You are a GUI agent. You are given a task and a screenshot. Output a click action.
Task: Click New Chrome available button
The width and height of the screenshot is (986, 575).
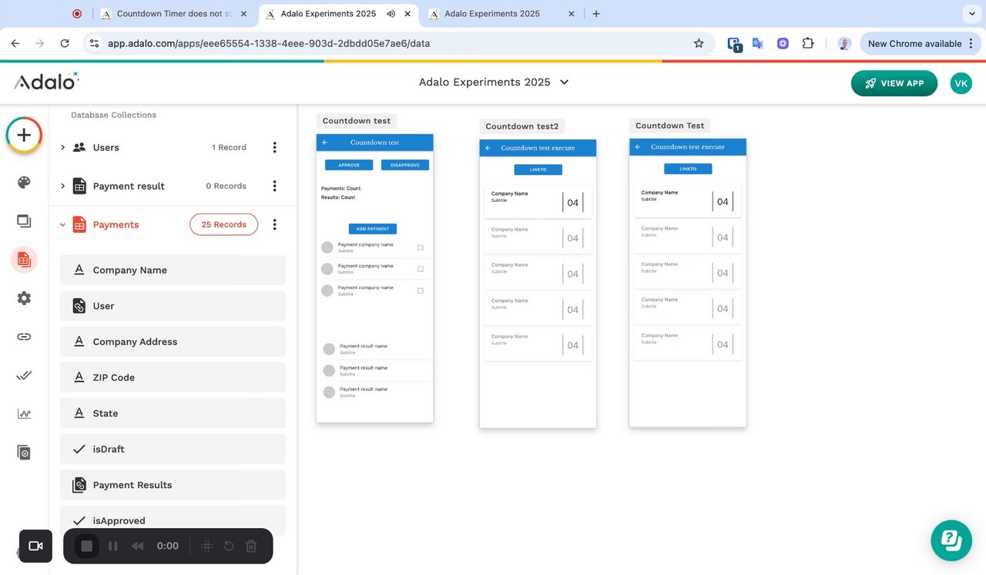[921, 44]
